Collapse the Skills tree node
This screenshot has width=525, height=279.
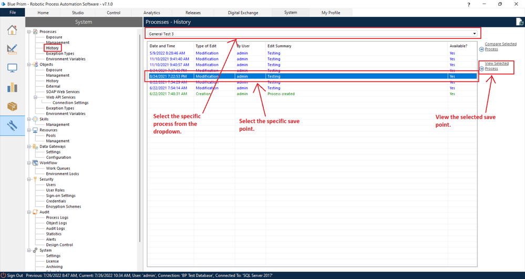tap(29, 119)
